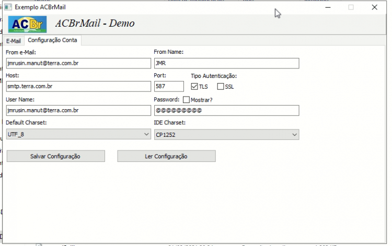Click the Ler Configuração button
This screenshot has width=392, height=246.
(x=166, y=156)
